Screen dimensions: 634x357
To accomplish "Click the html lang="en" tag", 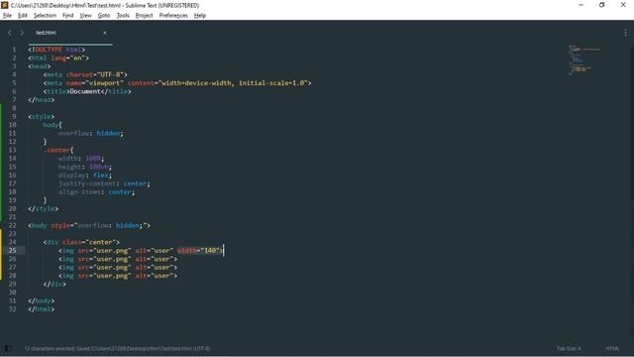I will (x=58, y=58).
